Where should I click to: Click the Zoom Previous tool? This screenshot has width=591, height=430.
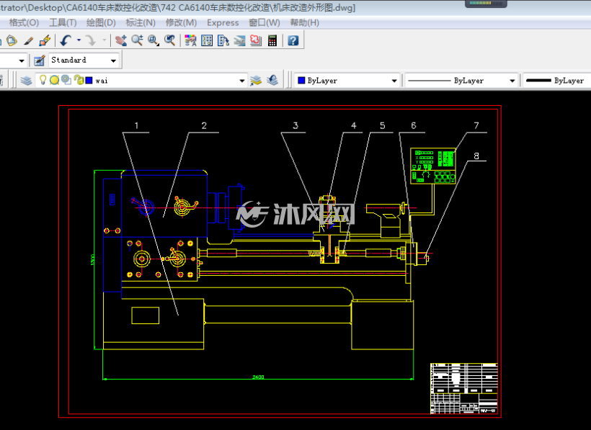(169, 40)
